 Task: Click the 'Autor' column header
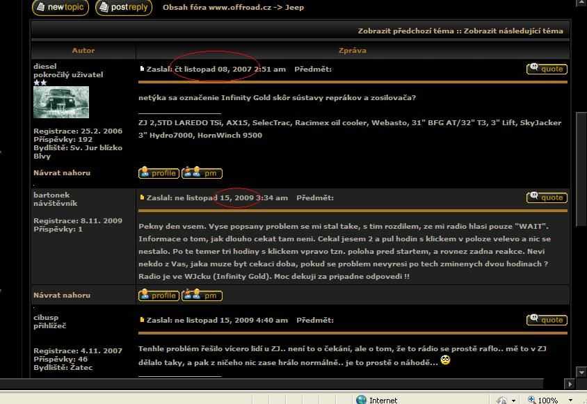click(x=83, y=50)
